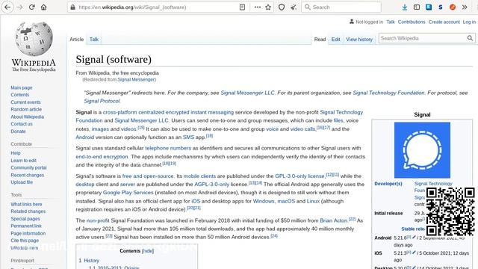The image size is (478, 269).
Task: Reload the page with the refresh icon
Action: click(x=31, y=7)
